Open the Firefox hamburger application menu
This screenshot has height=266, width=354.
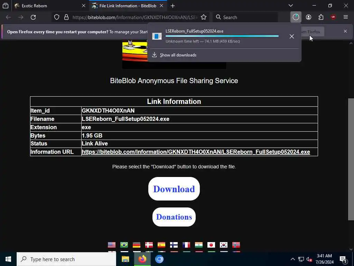click(x=346, y=17)
